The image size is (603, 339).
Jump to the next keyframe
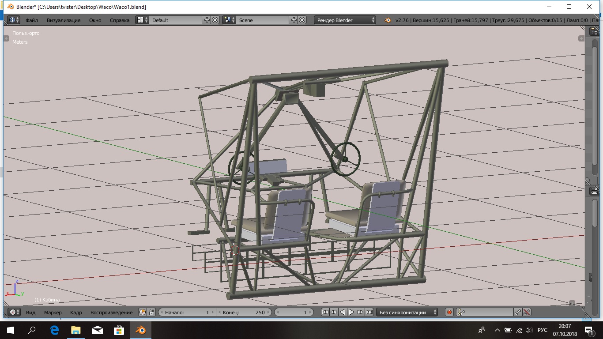pyautogui.click(x=360, y=312)
